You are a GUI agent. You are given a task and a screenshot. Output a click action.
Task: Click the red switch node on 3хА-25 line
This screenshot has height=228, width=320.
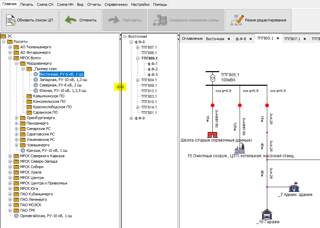(267, 105)
